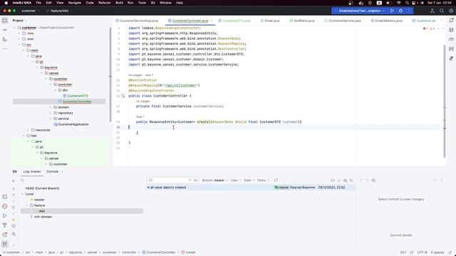Open macOS Spotlight search
Viewport: 456px width, 256px height.
(x=407, y=3)
